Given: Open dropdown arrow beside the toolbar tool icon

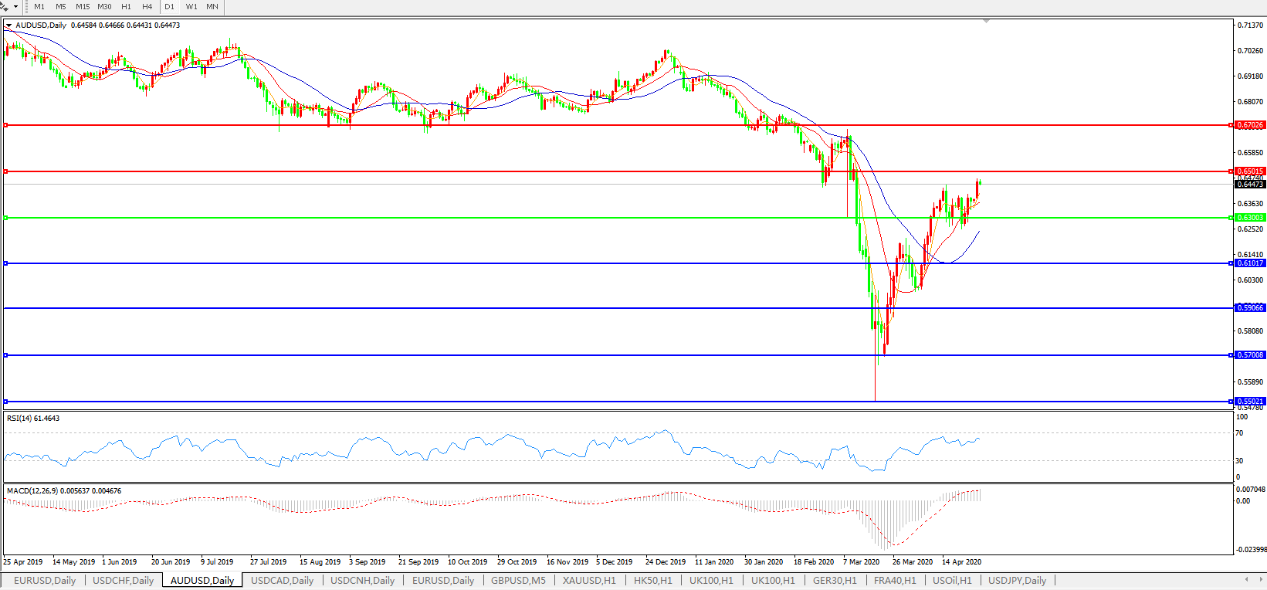Looking at the screenshot, I should [x=15, y=7].
